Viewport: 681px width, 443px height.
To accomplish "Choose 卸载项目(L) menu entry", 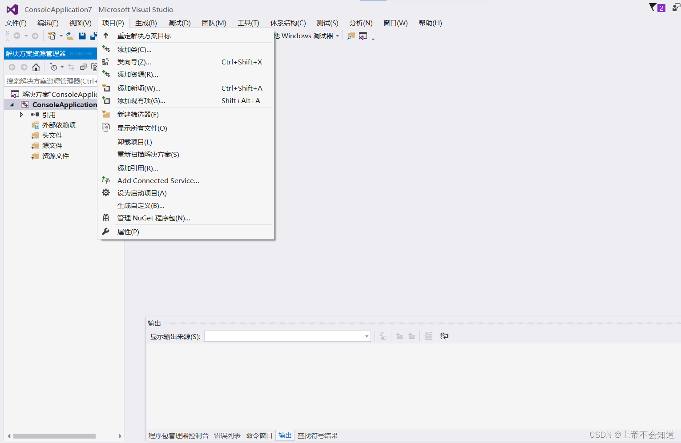I will [186, 142].
